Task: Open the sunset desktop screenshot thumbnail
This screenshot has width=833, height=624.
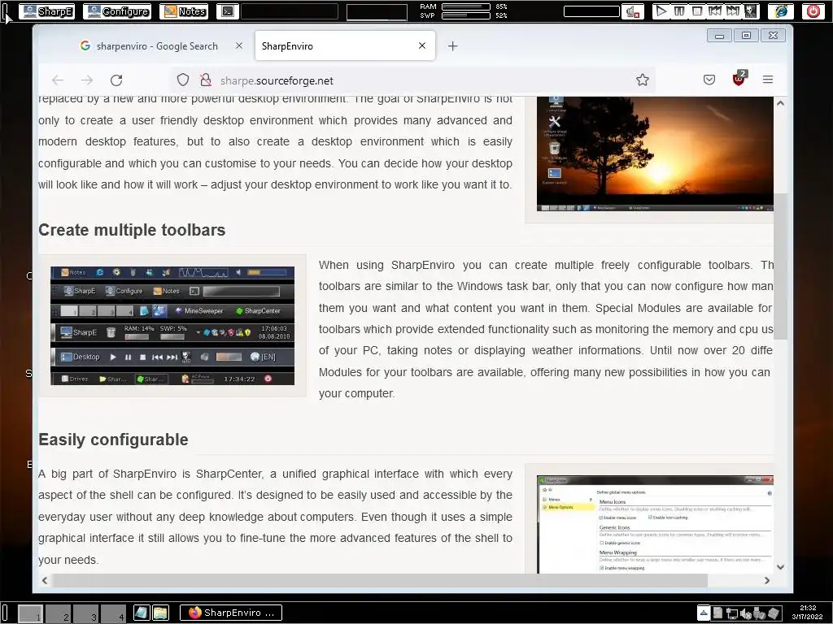Action: pos(655,154)
